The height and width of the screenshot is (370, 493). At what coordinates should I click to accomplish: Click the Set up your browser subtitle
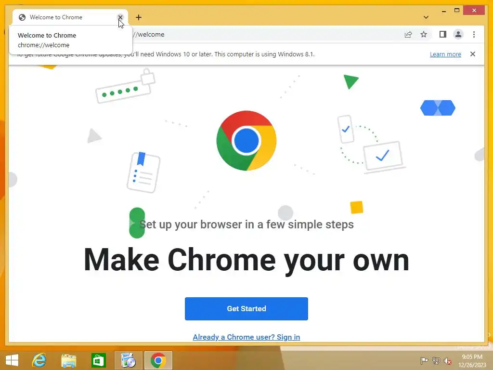[246, 225]
